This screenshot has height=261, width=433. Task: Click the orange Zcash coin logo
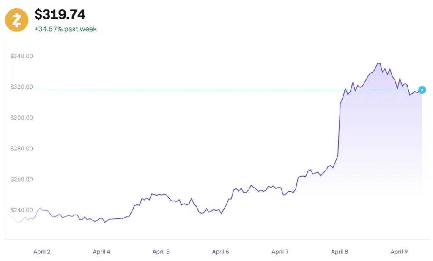pyautogui.click(x=16, y=19)
